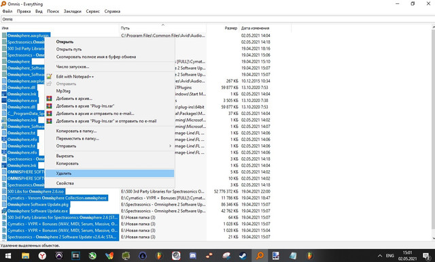The image size is (435, 262).
Task: Click the vertical scrollbar down arrow
Action: click(x=433, y=238)
